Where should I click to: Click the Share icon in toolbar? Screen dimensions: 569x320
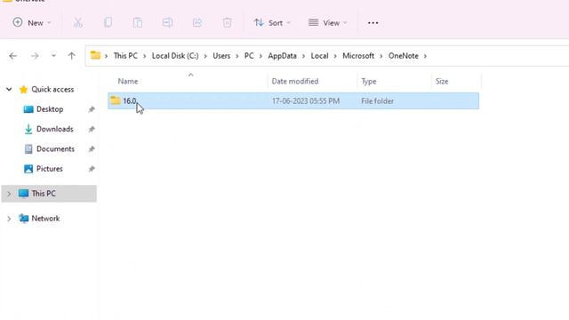click(x=197, y=23)
